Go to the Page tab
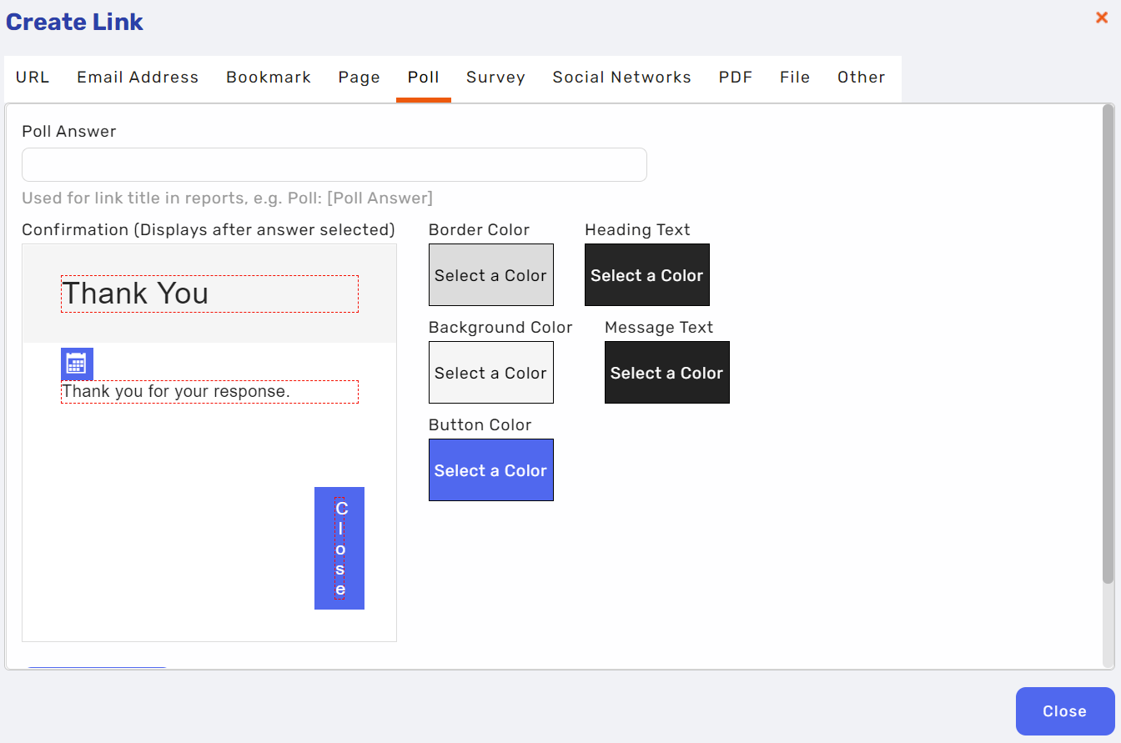 click(359, 78)
